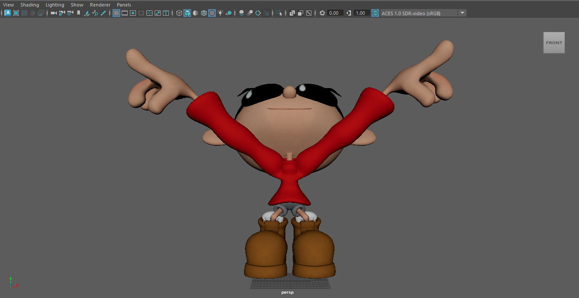Screen dimensions: 579x298
Task: Toggle the Film Gate icon
Action: (x=125, y=13)
